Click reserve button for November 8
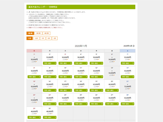This screenshot has width=163, height=122. click(34, 77)
